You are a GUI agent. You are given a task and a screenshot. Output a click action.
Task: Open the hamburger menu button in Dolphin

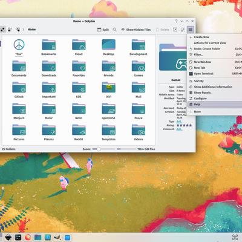point(191,30)
